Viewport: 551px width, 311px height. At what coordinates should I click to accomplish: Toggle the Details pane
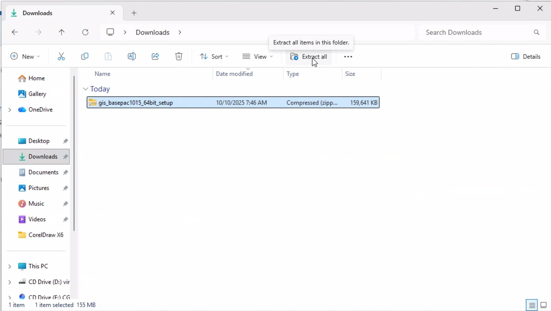coord(526,56)
